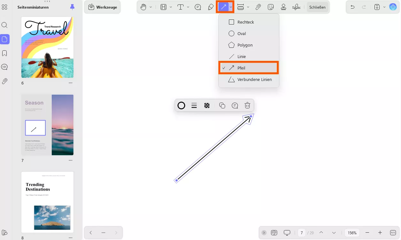Click the arrow shape tool in toolbar

tap(223, 7)
